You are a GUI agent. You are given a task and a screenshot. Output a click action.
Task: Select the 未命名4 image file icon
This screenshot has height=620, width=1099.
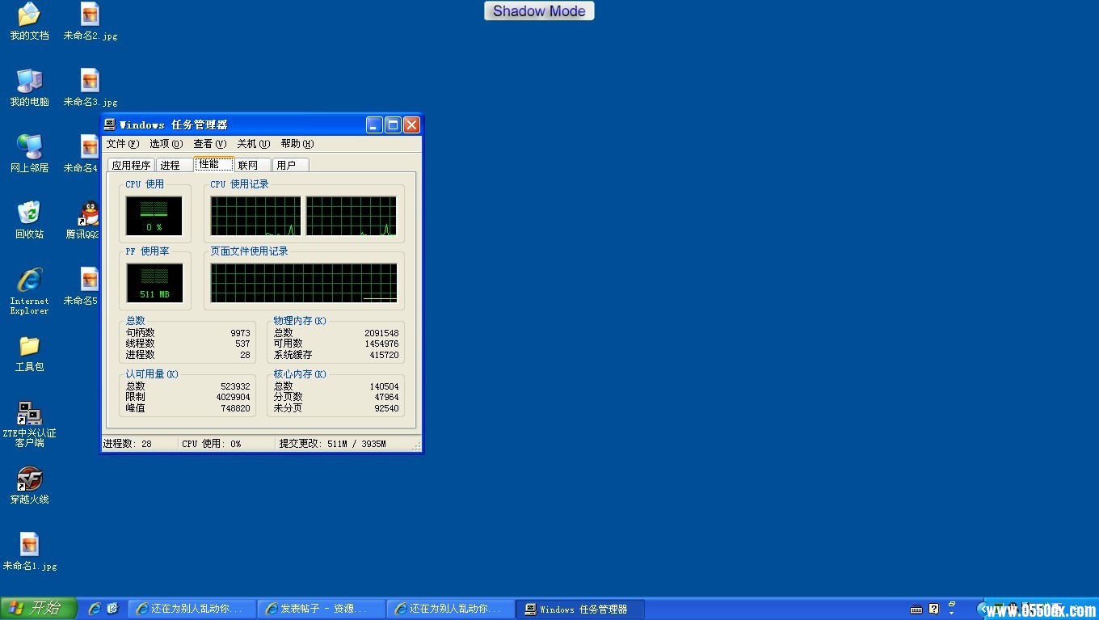click(x=89, y=147)
